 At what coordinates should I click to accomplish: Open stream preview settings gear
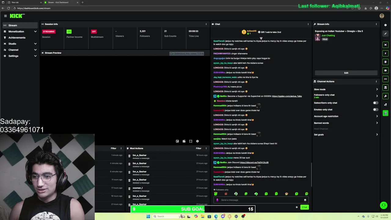click(x=197, y=141)
